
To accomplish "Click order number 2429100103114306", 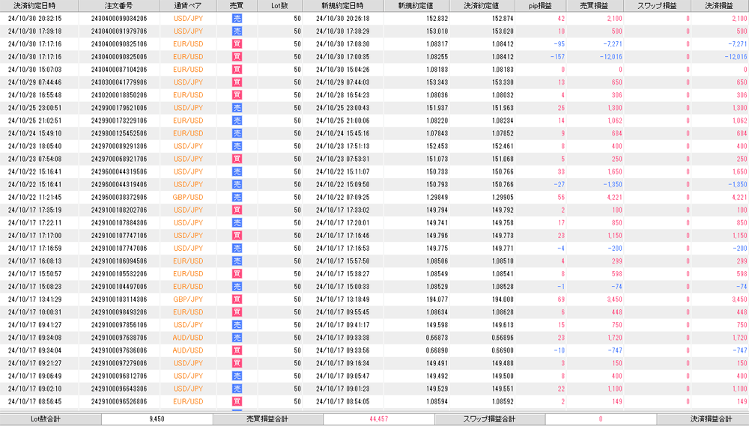I will click(x=119, y=299).
